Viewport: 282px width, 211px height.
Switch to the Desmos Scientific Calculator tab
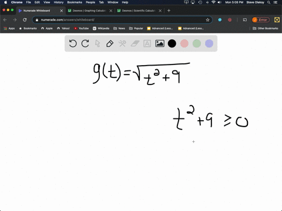(139, 11)
